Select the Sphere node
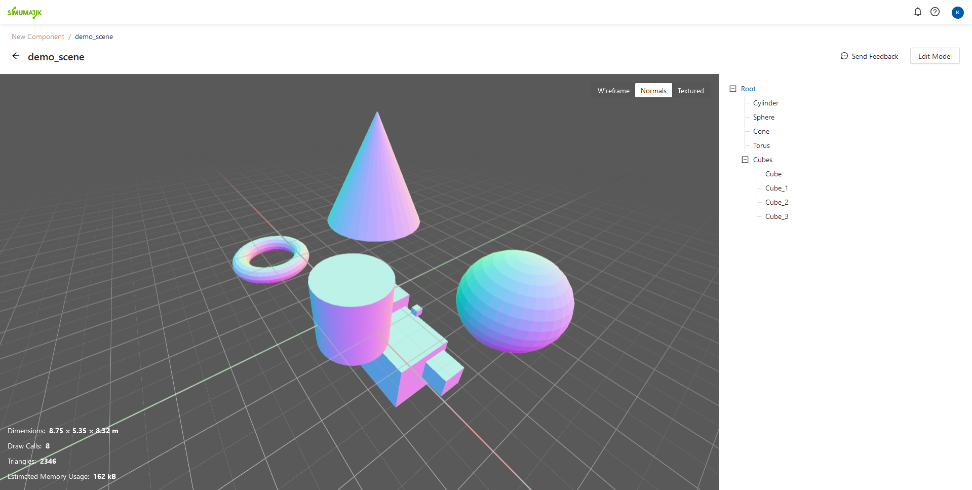Viewport: 972px width, 490px height. [763, 117]
